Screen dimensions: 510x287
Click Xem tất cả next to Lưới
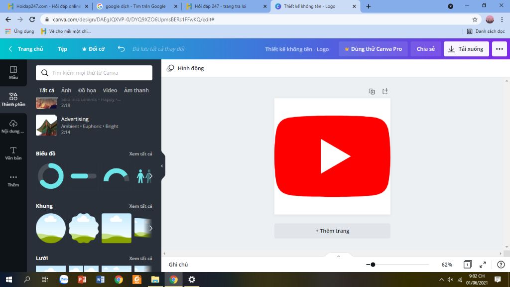140,259
